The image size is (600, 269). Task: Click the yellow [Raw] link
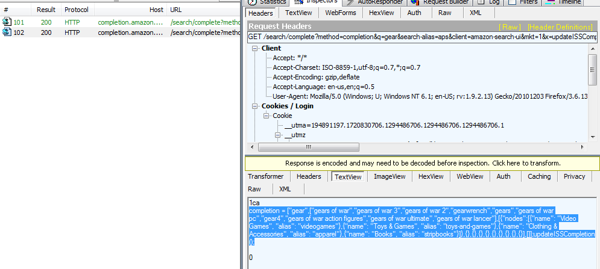[x=510, y=26]
